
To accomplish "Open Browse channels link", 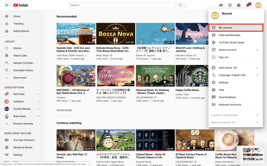I will (x=23, y=124).
